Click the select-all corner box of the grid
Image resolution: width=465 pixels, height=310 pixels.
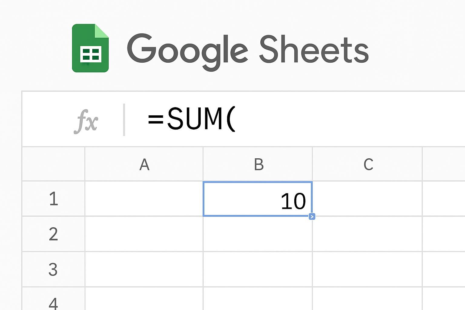(x=54, y=164)
